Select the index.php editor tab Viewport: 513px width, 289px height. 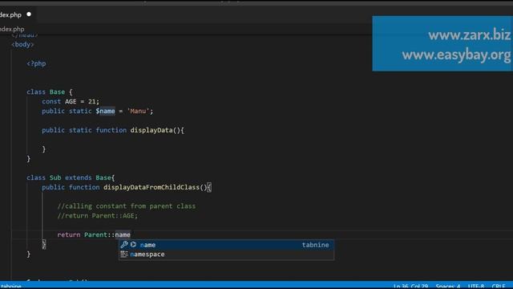[16, 14]
